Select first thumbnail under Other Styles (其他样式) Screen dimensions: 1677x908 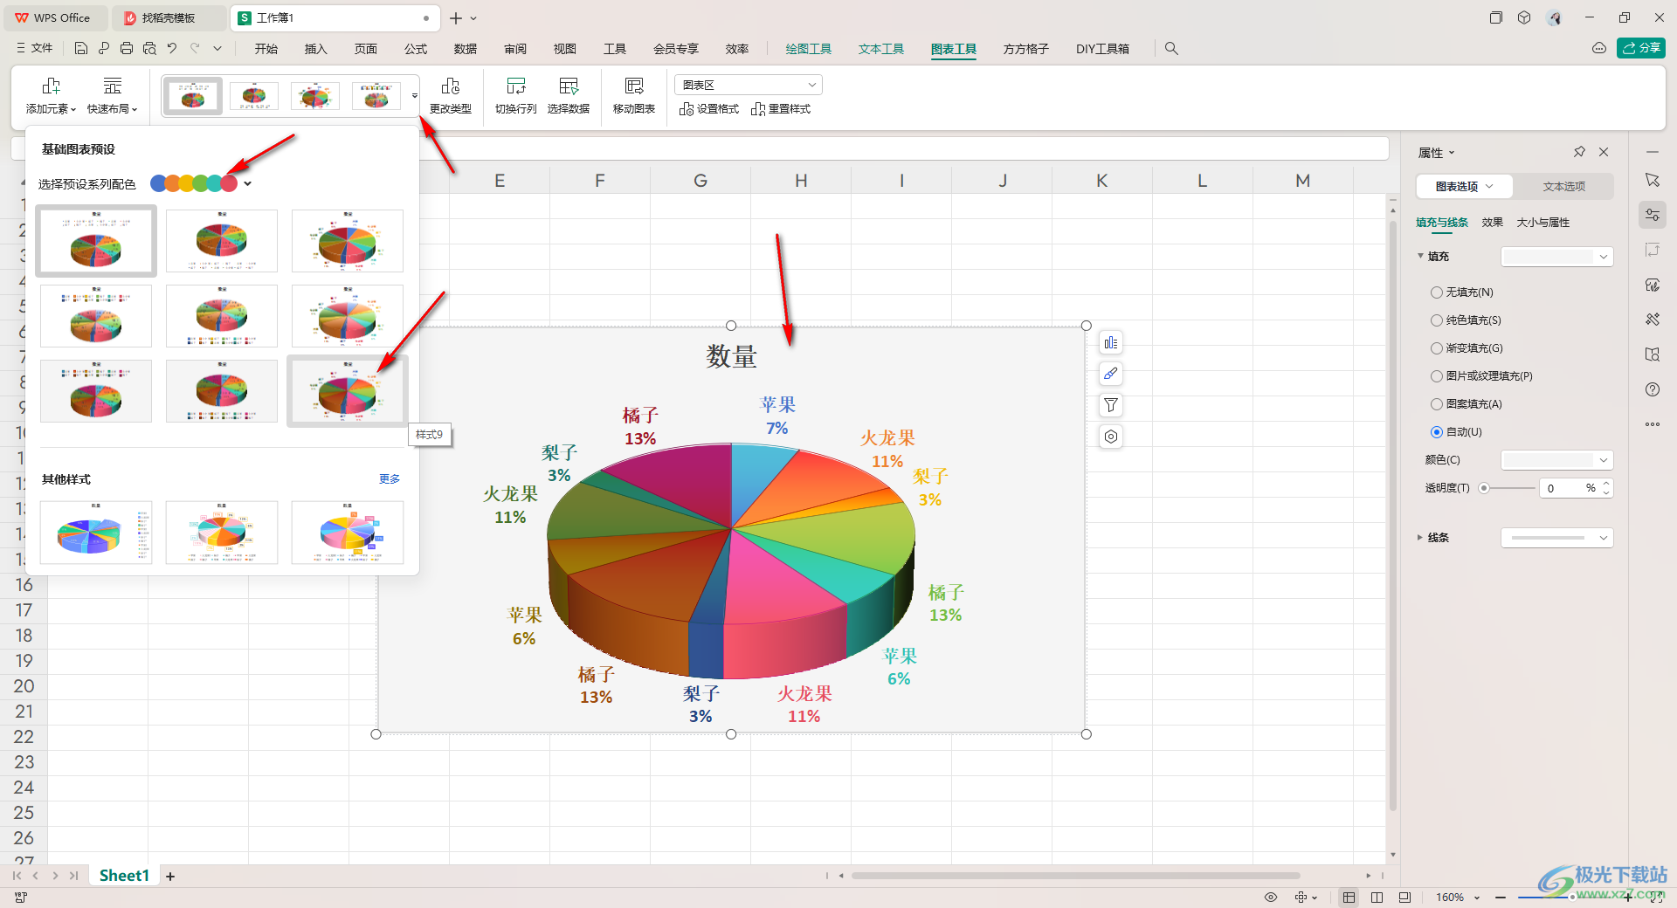(96, 533)
